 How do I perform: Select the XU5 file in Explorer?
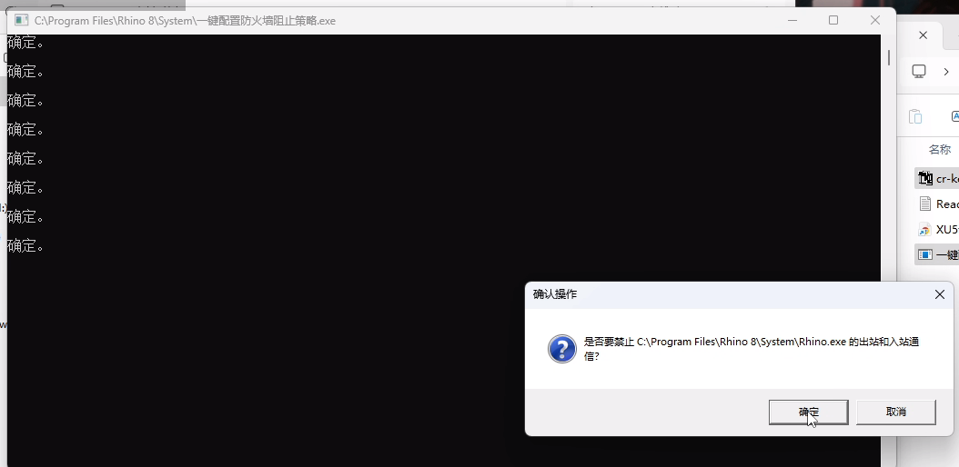[937, 230]
